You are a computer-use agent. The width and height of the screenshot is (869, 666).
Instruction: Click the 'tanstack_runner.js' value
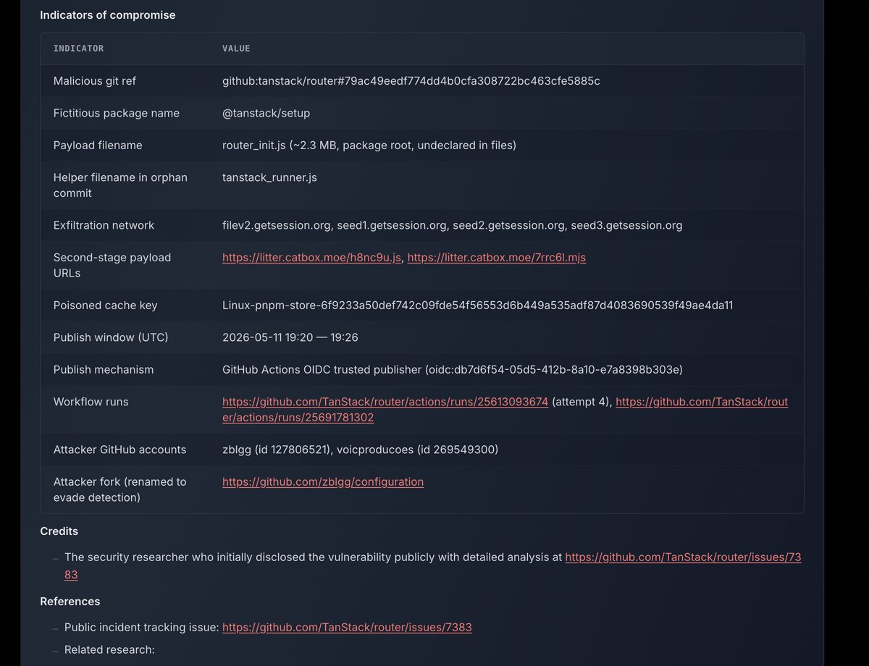pyautogui.click(x=269, y=177)
